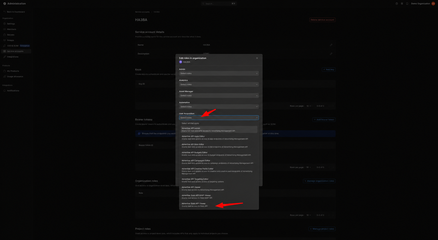Image resolution: width=438 pixels, height=240 pixels.
Task: Edit the Name field with its pencil icon
Action: coord(331,45)
